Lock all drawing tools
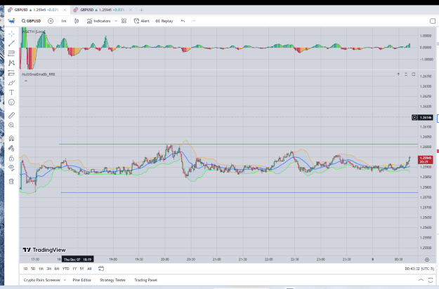 (x=11, y=159)
